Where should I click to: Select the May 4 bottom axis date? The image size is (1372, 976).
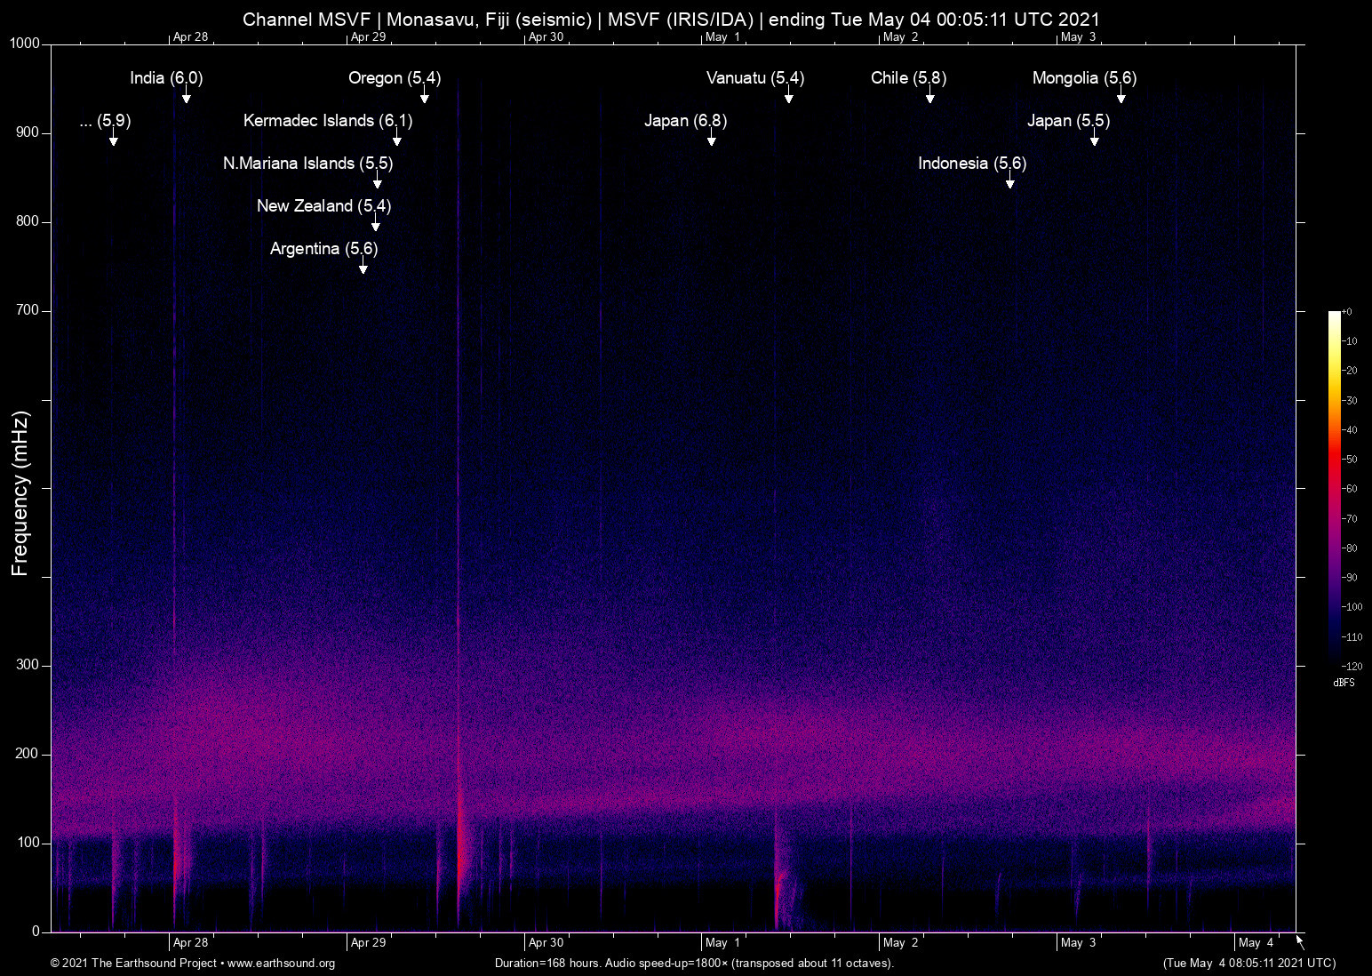tap(1256, 943)
